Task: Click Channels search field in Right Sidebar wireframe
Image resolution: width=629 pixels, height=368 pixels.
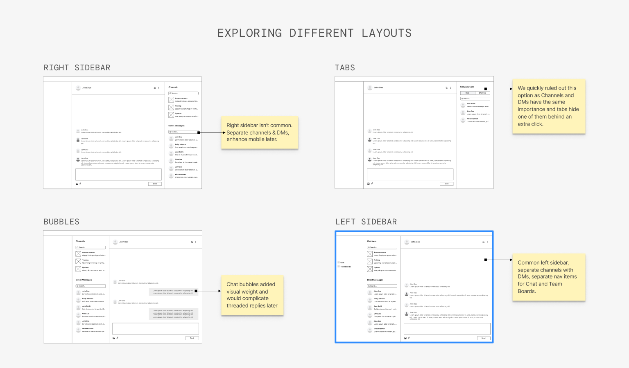Action: point(183,93)
